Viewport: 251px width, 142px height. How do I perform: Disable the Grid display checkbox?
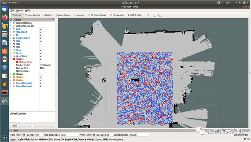pyautogui.click(x=41, y=29)
